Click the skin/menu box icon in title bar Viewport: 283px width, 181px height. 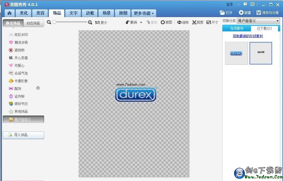coord(253,4)
